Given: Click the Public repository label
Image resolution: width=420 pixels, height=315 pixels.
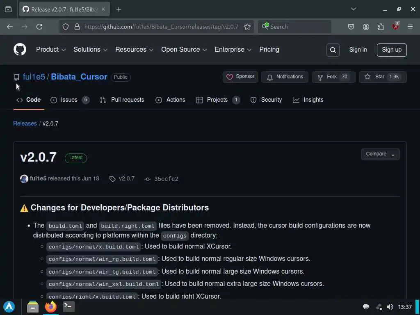Looking at the screenshot, I should click(121, 77).
